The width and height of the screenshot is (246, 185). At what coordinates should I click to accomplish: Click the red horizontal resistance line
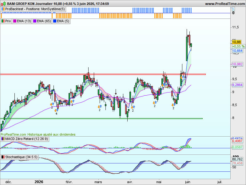point(103,74)
